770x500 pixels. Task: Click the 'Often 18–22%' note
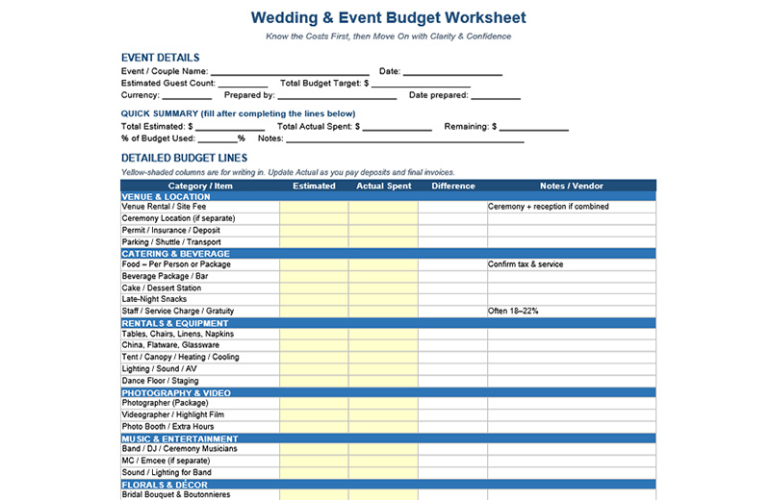click(x=513, y=312)
